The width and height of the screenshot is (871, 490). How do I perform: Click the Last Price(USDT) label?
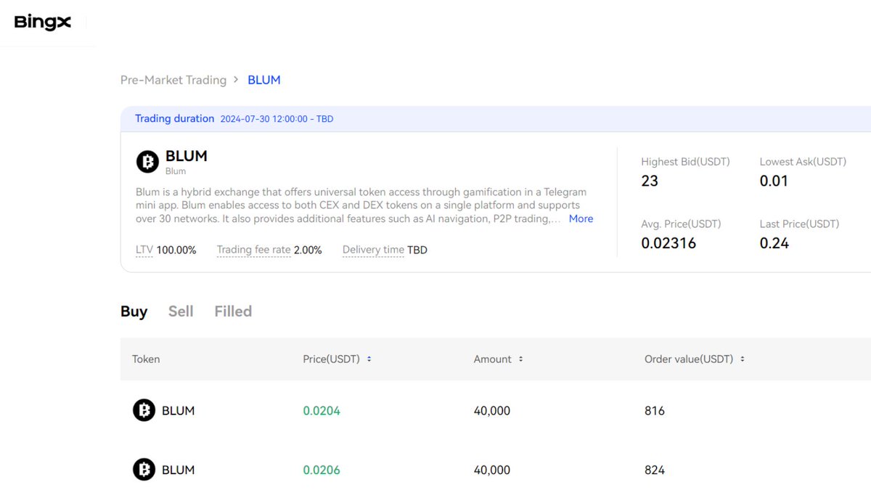point(799,224)
